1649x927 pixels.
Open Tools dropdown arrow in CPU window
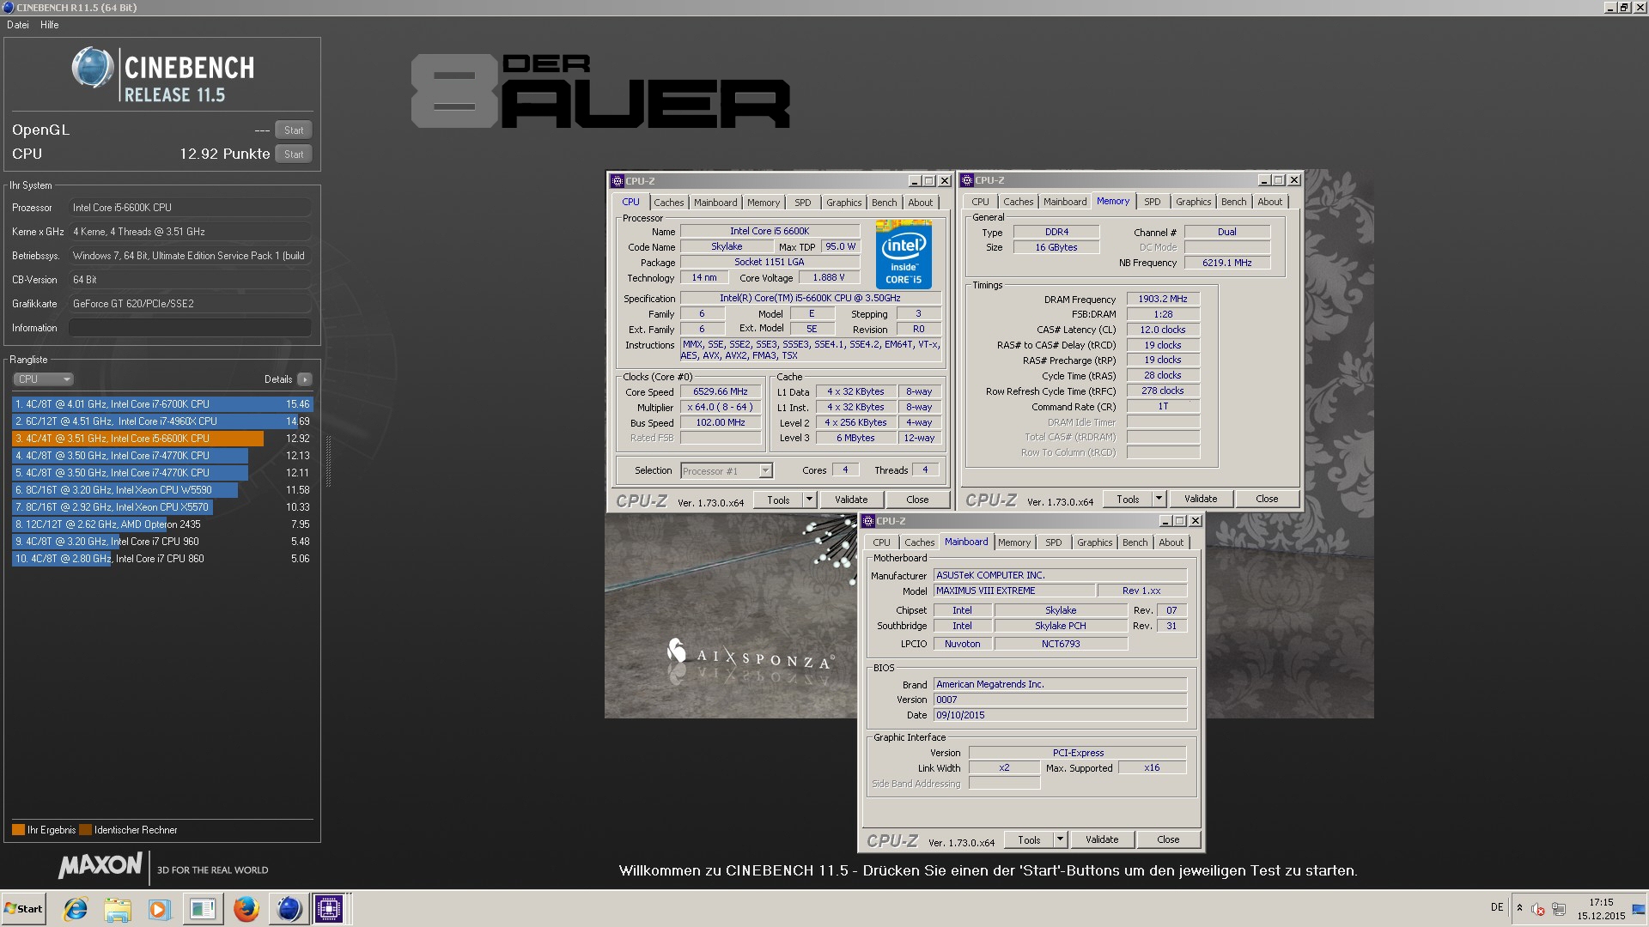point(808,500)
